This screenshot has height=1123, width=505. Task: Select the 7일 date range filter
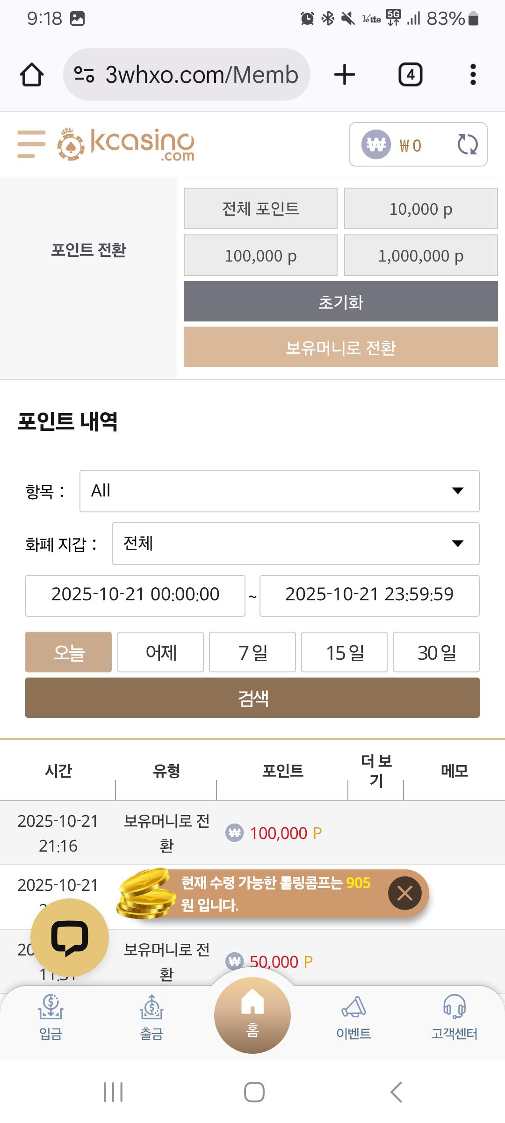point(252,652)
